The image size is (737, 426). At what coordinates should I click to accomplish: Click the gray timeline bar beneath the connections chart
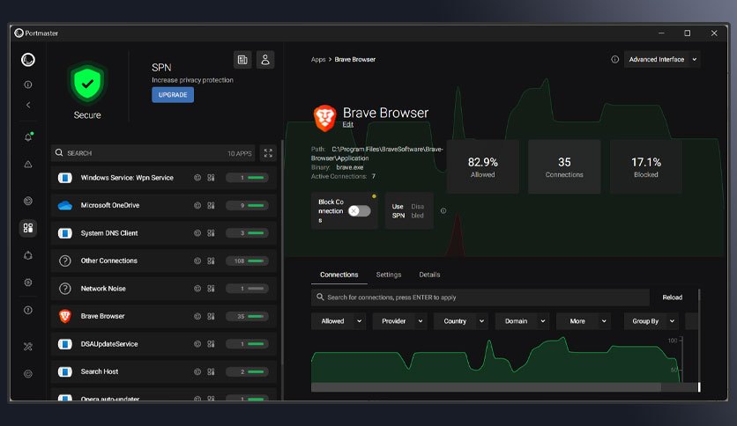coord(486,387)
